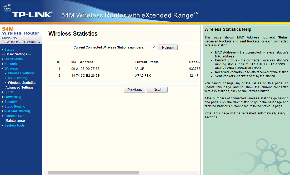Expand the Forwarding plus icon
Viewport: 290px width, 175px height.
(2, 97)
